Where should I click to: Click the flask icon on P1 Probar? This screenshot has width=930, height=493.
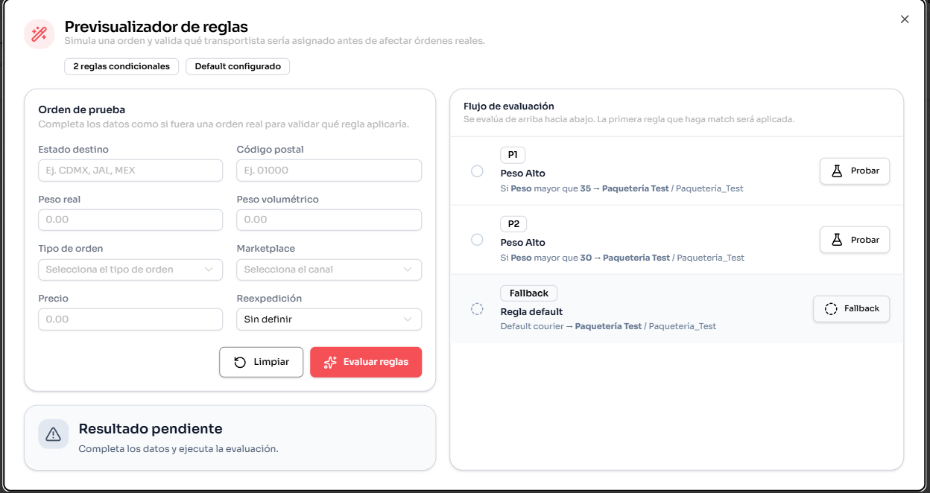(837, 171)
